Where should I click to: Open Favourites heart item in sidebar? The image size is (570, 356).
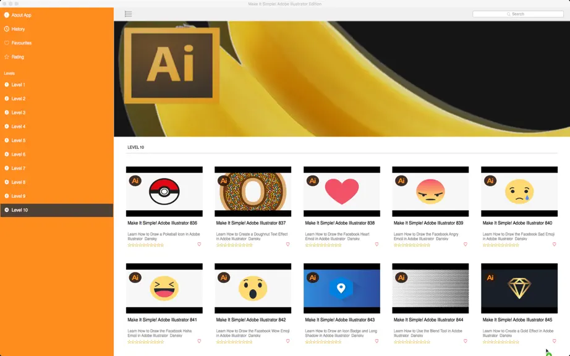point(57,43)
